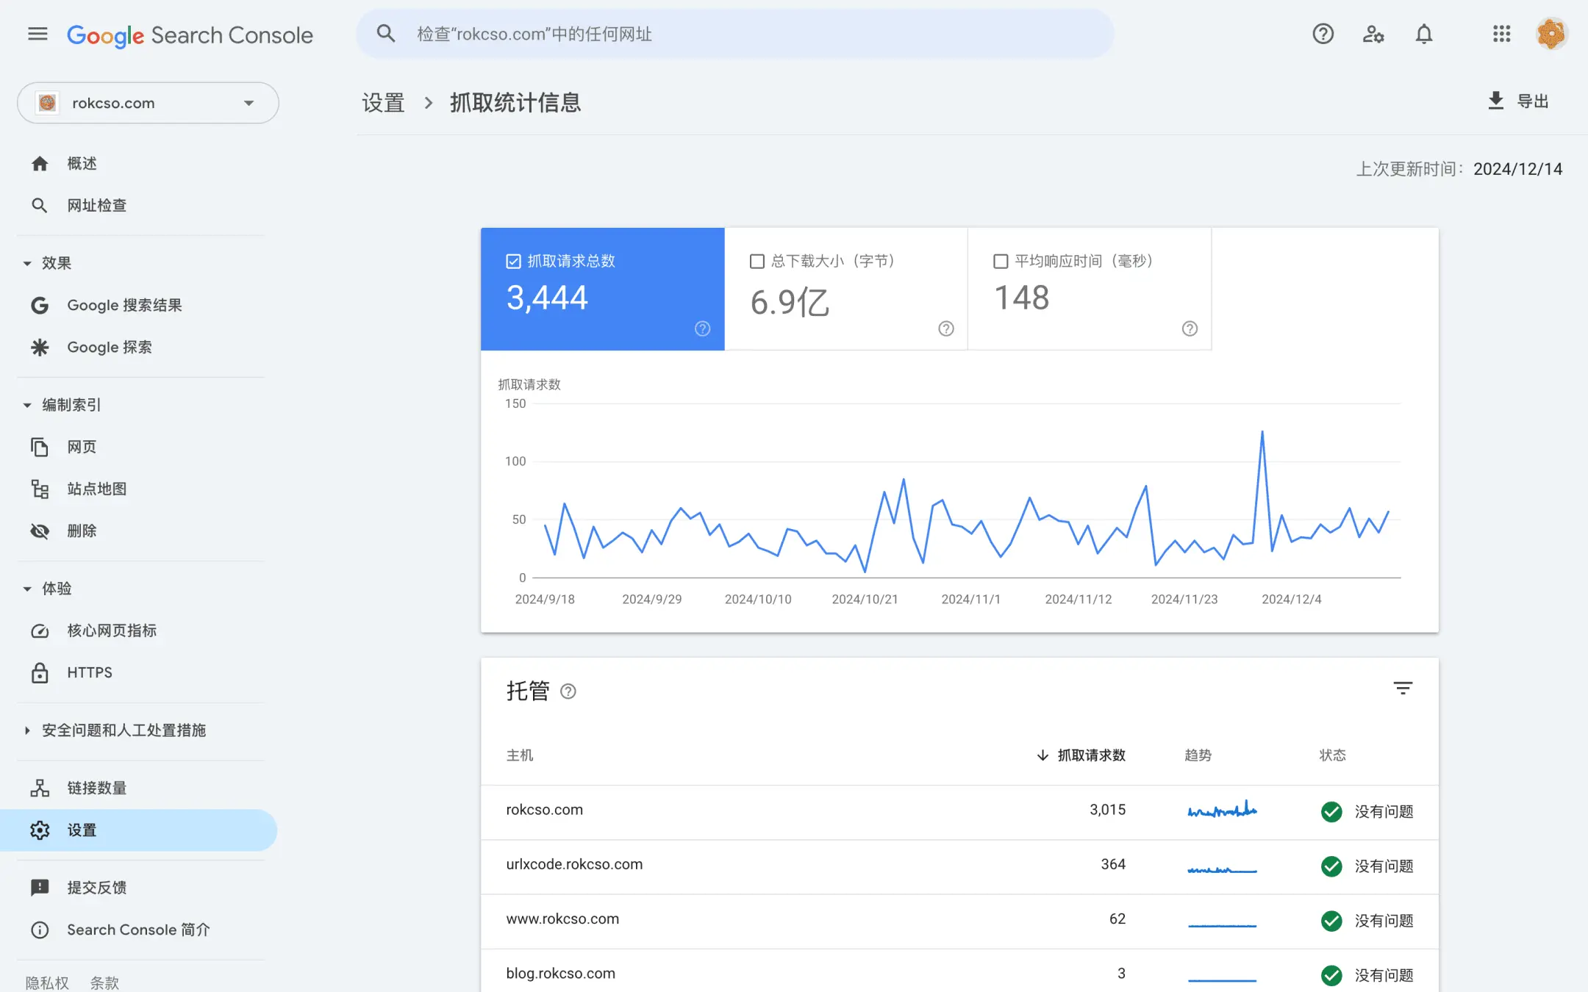
Task: Click the 网址检查 magnifier icon
Action: pos(40,205)
